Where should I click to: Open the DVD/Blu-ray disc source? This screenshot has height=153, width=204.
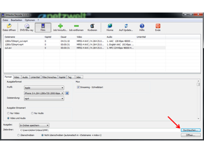coord(27,27)
